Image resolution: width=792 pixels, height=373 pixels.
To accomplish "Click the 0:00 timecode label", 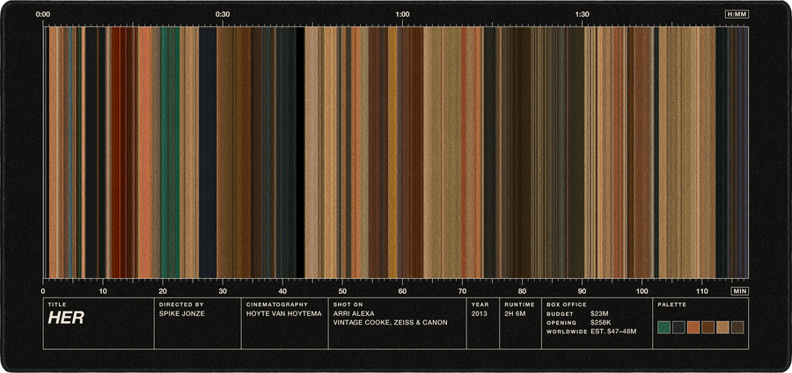I will pyautogui.click(x=43, y=14).
